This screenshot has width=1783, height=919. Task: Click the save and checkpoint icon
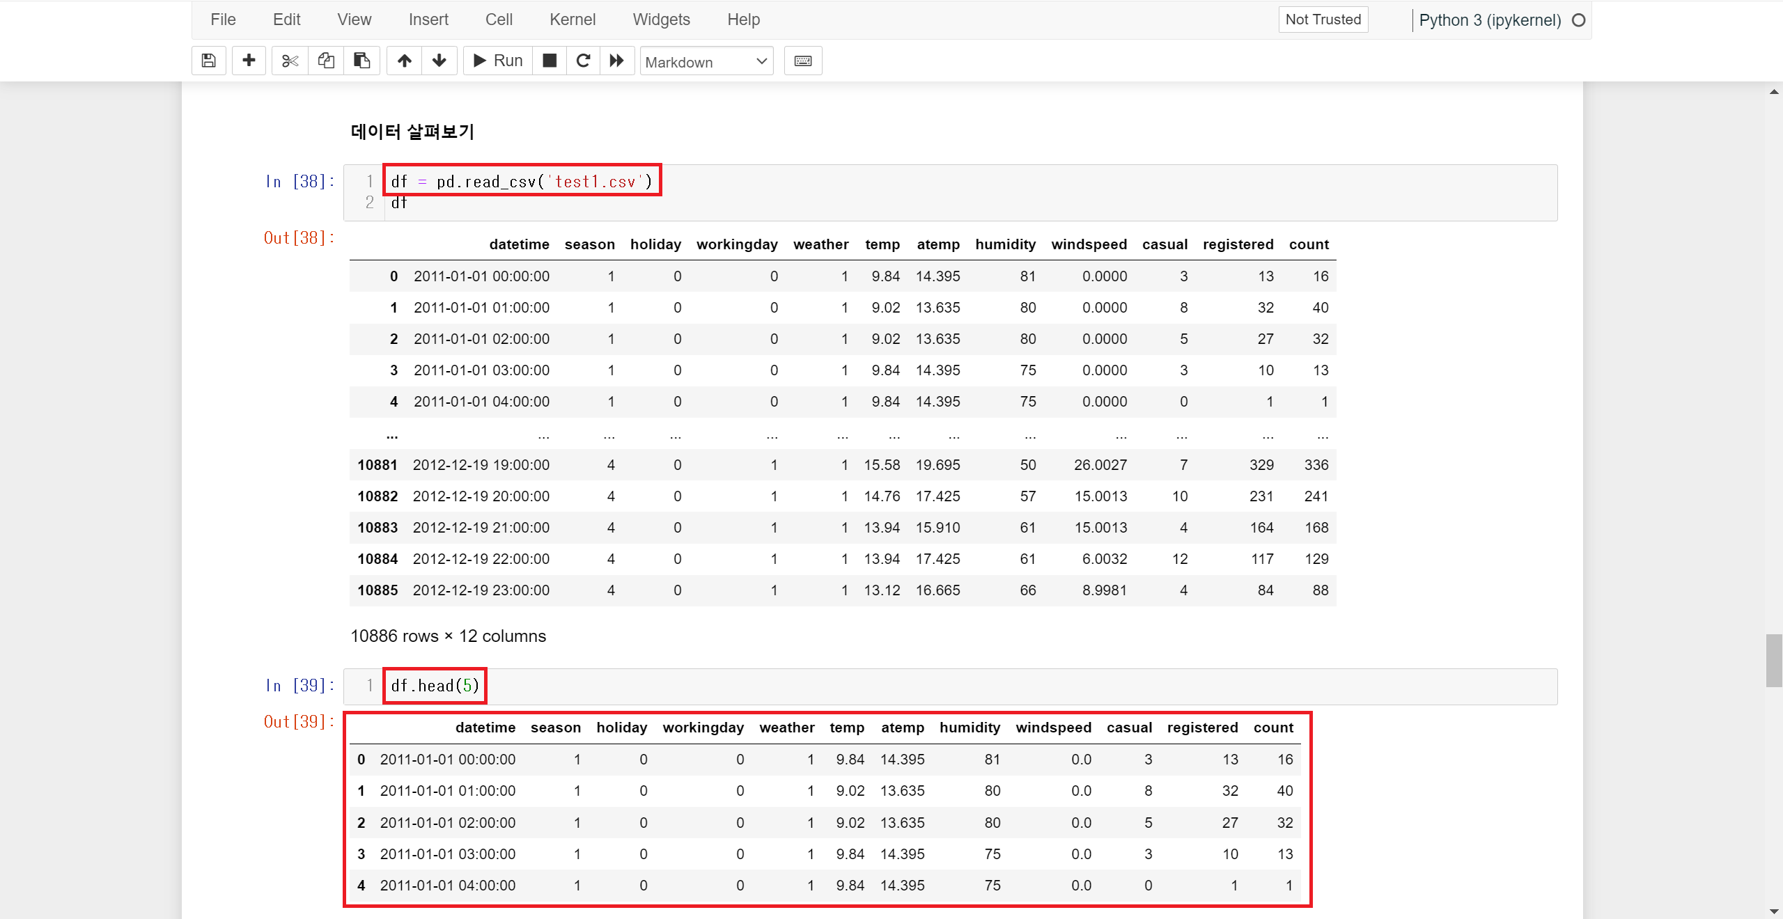tap(208, 61)
